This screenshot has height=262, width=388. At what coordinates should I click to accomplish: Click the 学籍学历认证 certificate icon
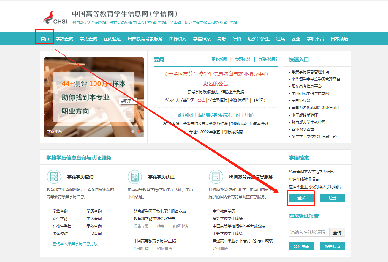[135, 177]
